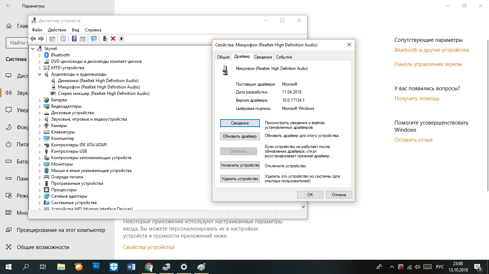489x274 pixels.
Task: Open Windows Defender shield on the taskbar
Action: tap(113, 267)
